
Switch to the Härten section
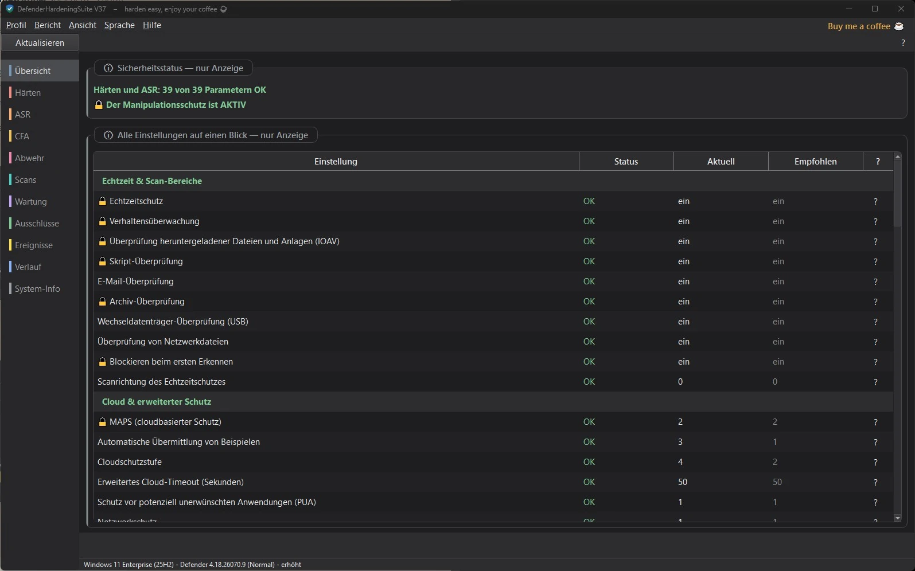40,93
